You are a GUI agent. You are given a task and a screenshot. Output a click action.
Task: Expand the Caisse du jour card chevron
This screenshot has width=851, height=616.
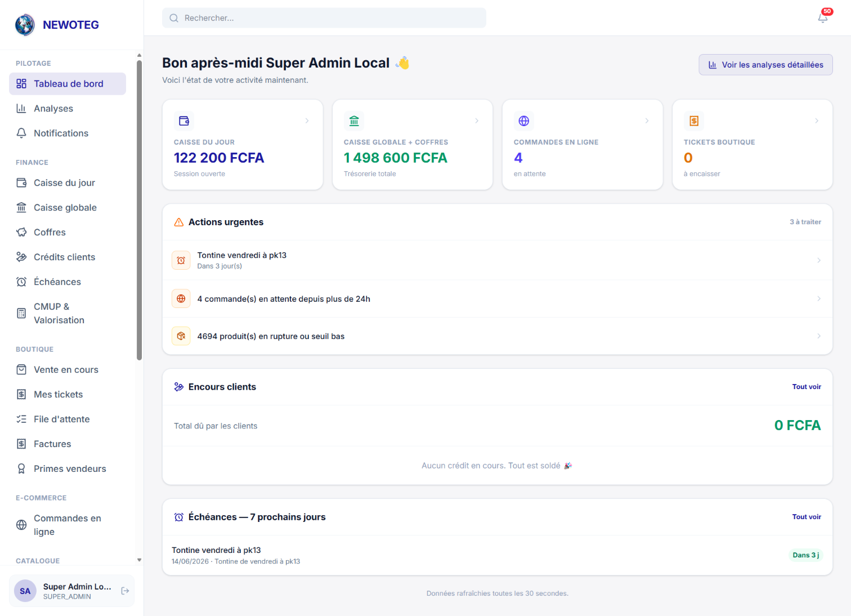[307, 121]
